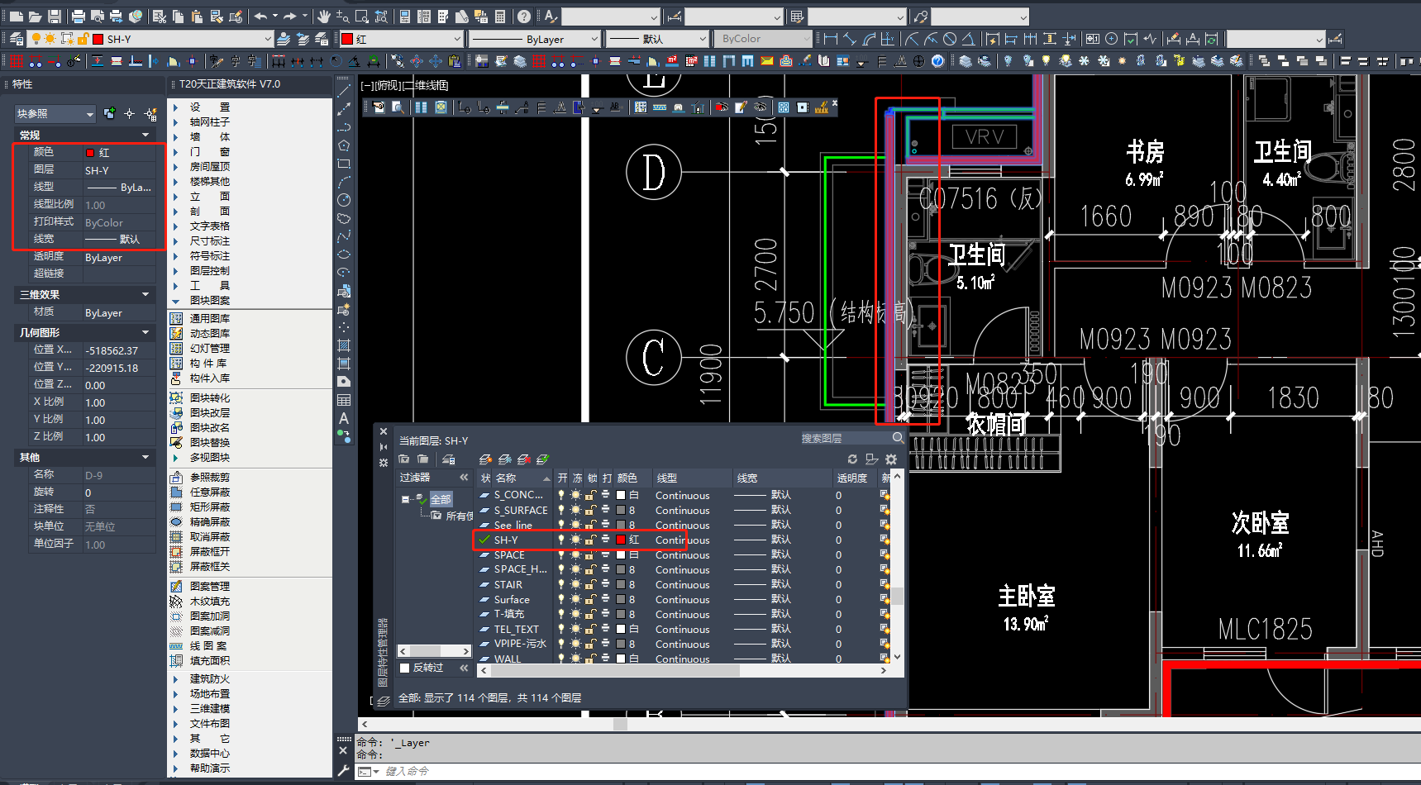Collapse the 全部 filter tree node
The width and height of the screenshot is (1421, 785).
tap(406, 499)
